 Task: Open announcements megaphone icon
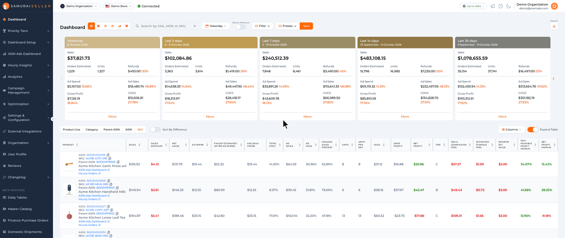pyautogui.click(x=493, y=6)
